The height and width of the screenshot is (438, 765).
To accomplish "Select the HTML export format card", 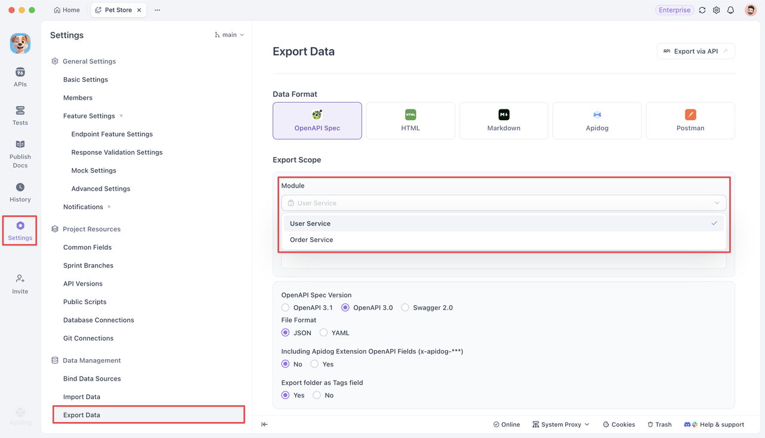I will click(411, 120).
